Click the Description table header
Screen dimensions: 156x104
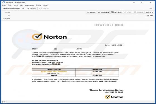click(x=53, y=69)
